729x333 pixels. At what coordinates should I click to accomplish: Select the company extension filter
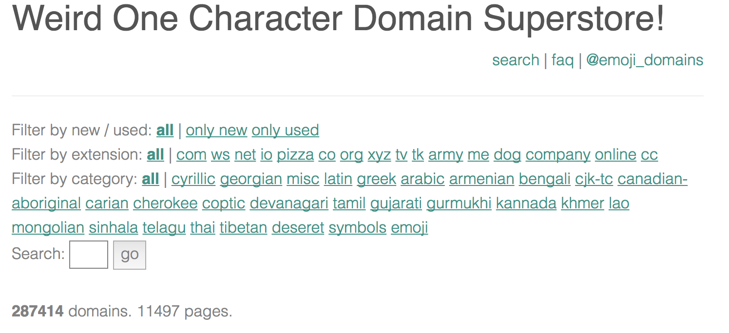coord(558,154)
